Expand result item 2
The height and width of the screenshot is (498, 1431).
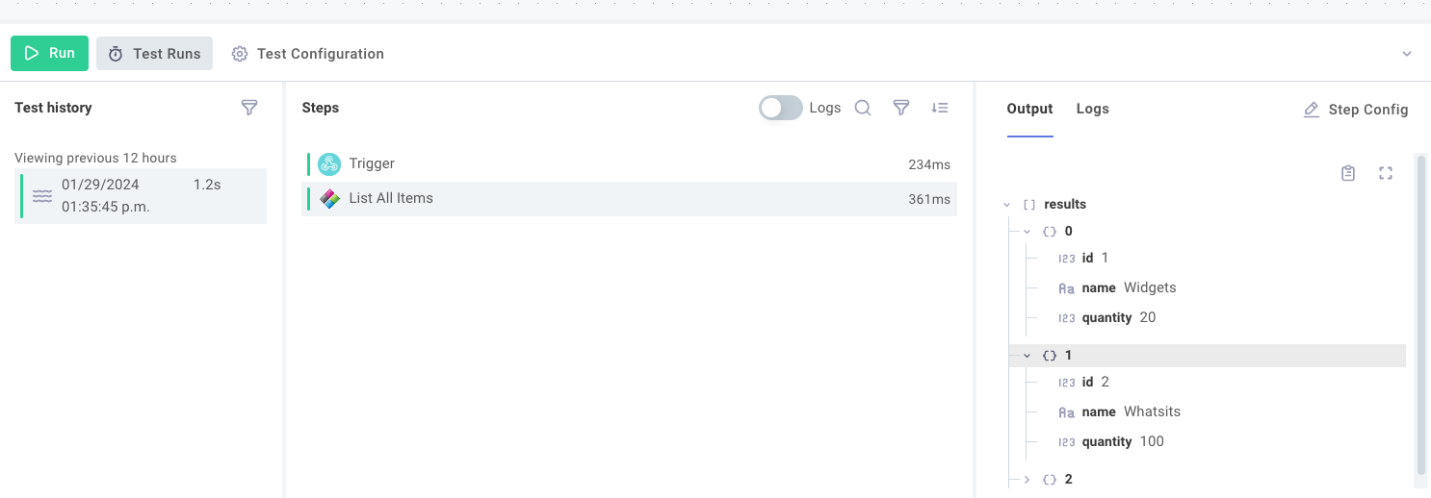(1027, 479)
